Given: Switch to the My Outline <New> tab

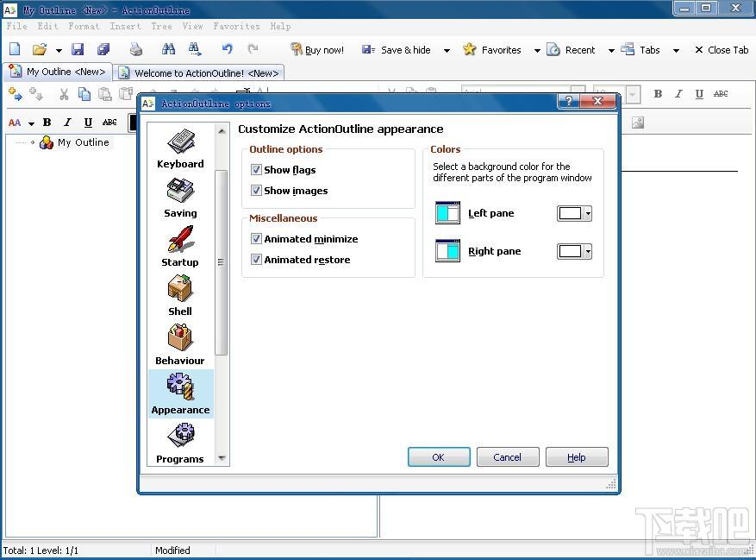Looking at the screenshot, I should pos(58,72).
